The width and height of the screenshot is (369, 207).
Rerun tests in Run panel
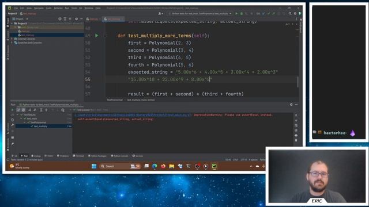tap(13, 110)
